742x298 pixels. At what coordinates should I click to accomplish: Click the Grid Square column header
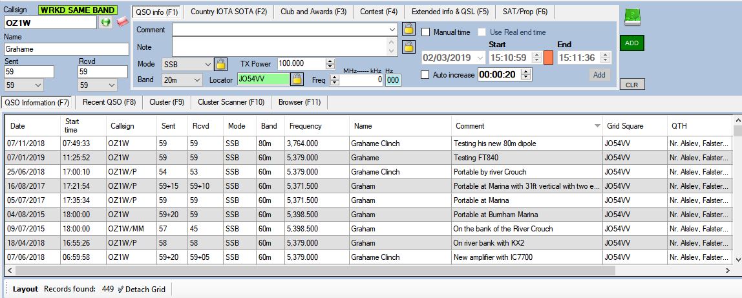pyautogui.click(x=635, y=126)
